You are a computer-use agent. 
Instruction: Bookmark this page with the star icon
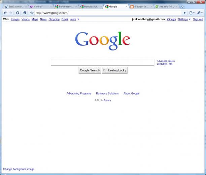click(32, 13)
